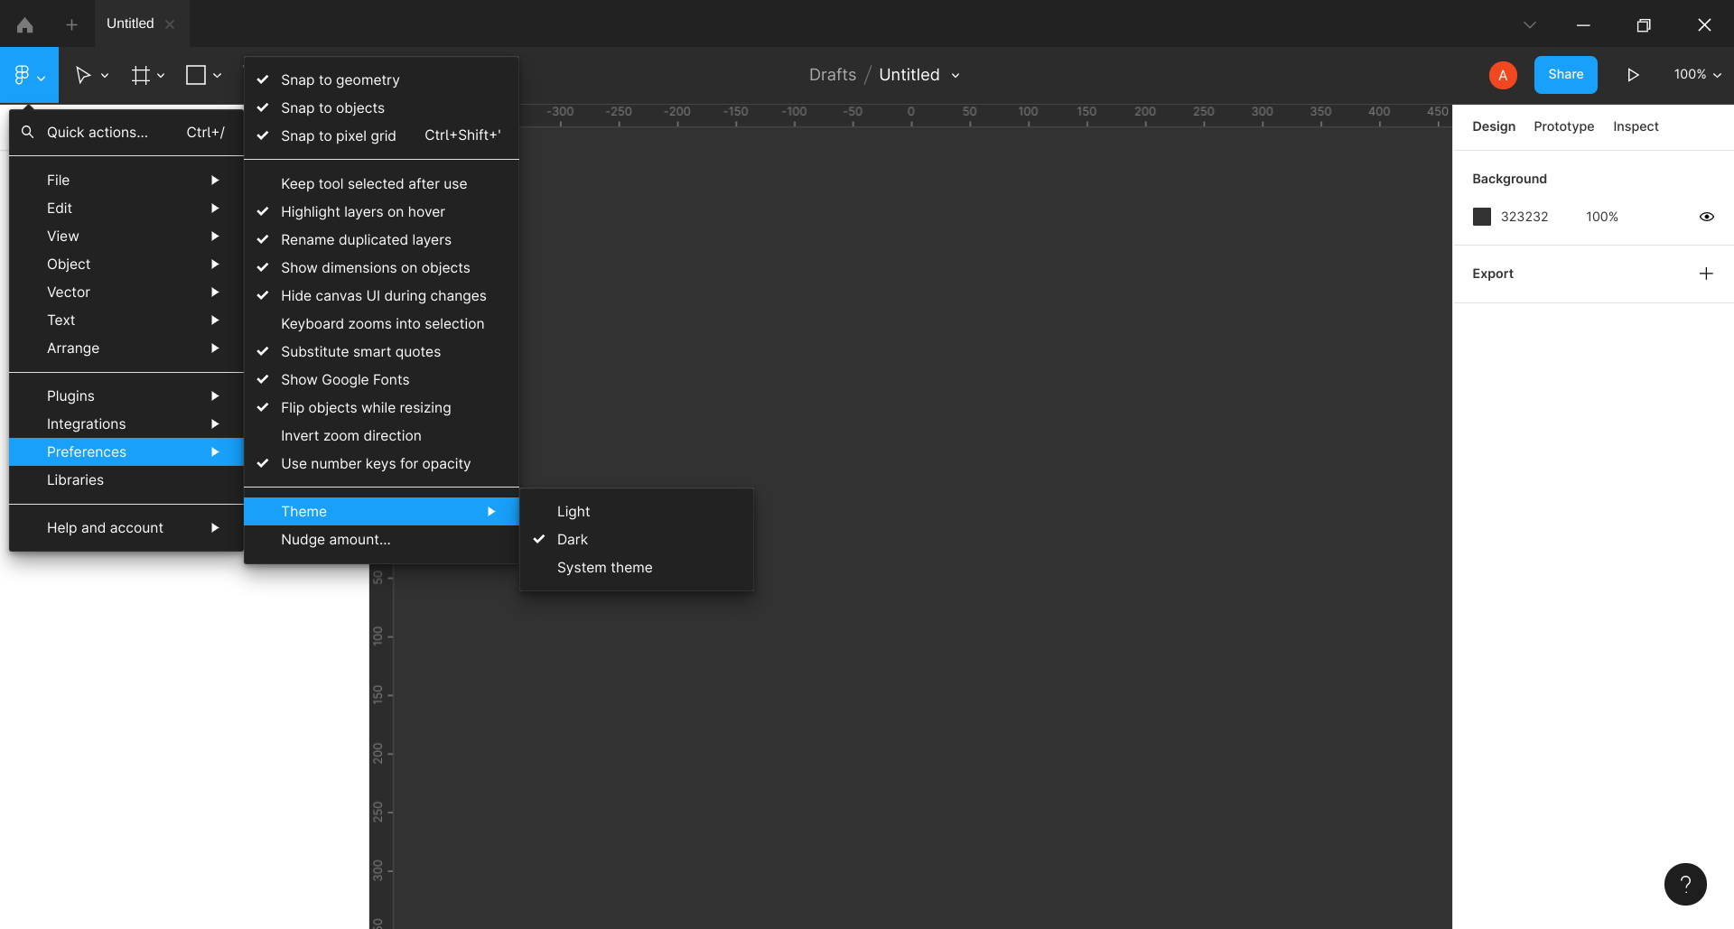This screenshot has width=1734, height=929.
Task: Click the Share button
Action: [1565, 75]
